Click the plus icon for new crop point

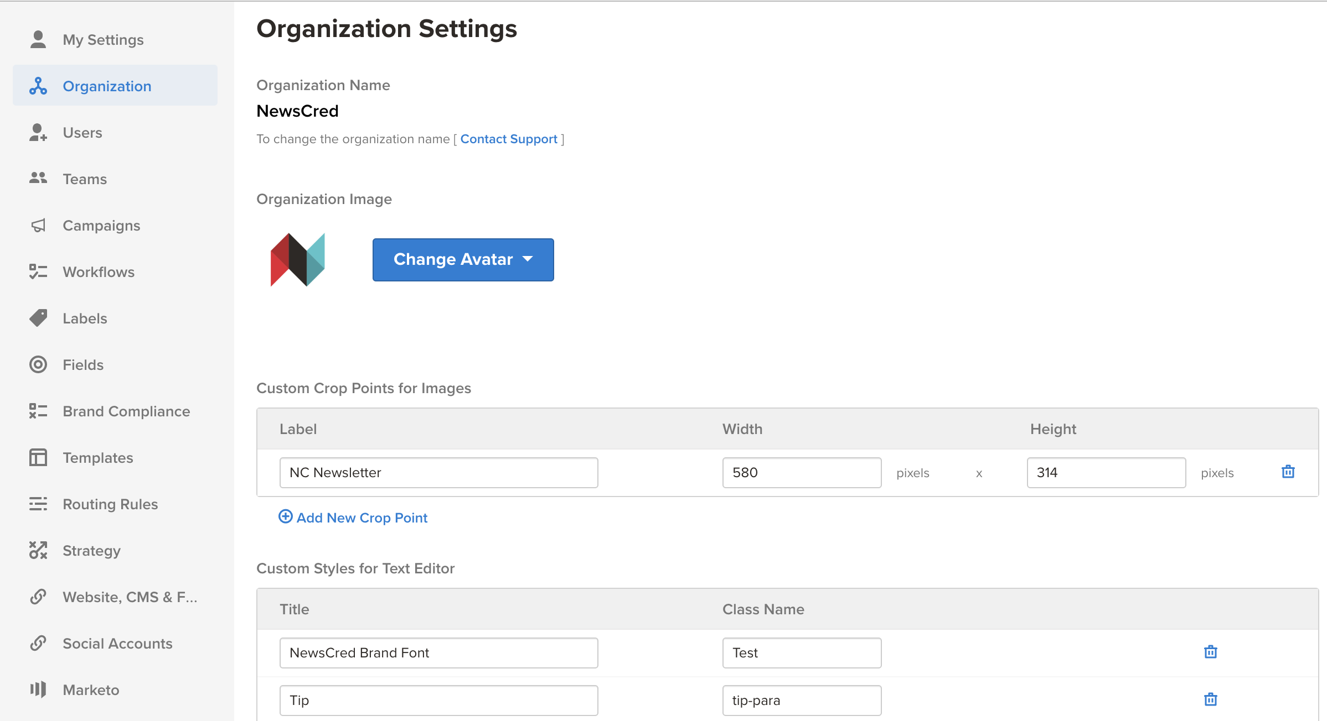(286, 516)
